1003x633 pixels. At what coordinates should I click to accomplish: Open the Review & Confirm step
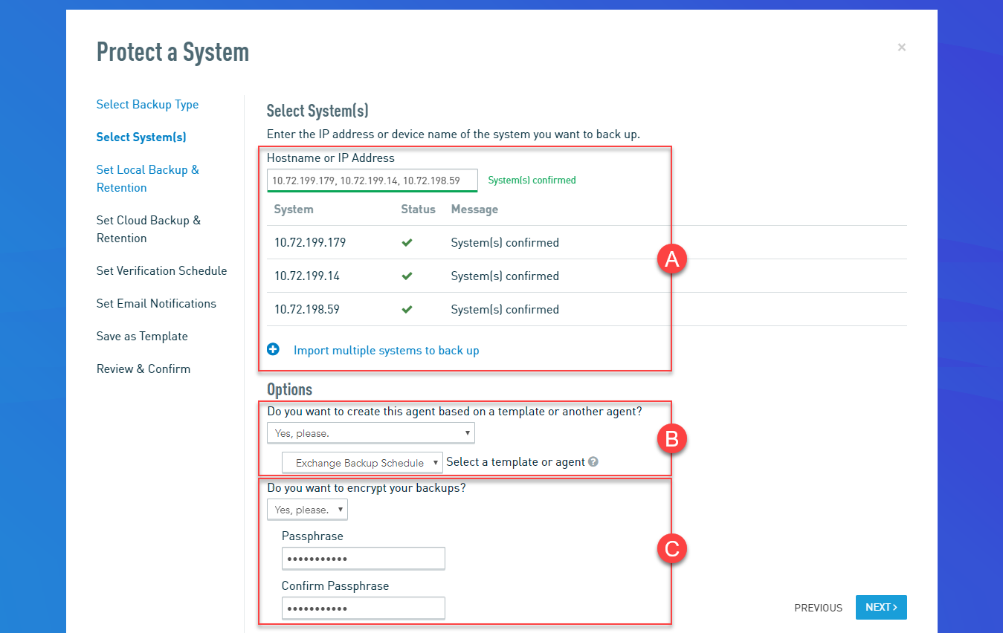tap(143, 369)
